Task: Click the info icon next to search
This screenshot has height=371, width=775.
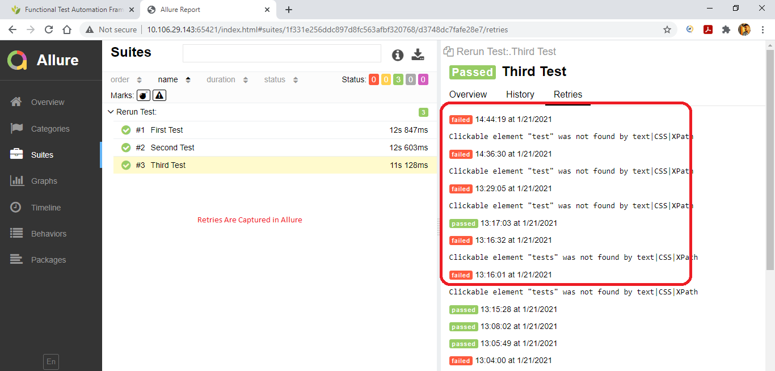Action: coord(398,54)
